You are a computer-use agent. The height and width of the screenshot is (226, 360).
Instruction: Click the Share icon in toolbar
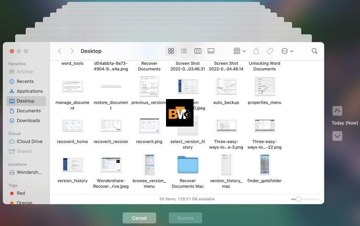(256, 51)
